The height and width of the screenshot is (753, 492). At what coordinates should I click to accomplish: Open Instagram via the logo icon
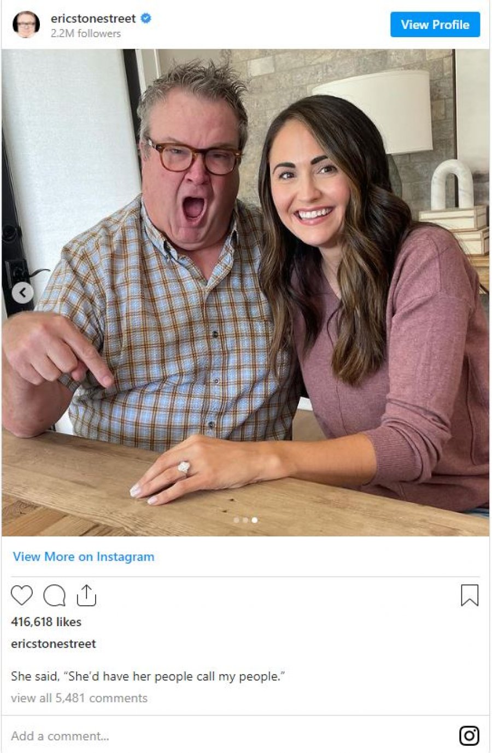click(x=469, y=736)
